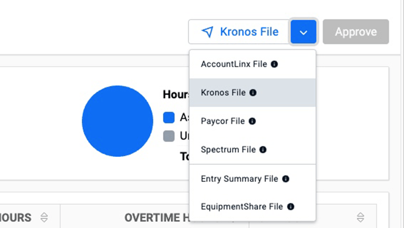This screenshot has width=404, height=228.
Task: Click the OVERTIME column header
Action: click(155, 217)
